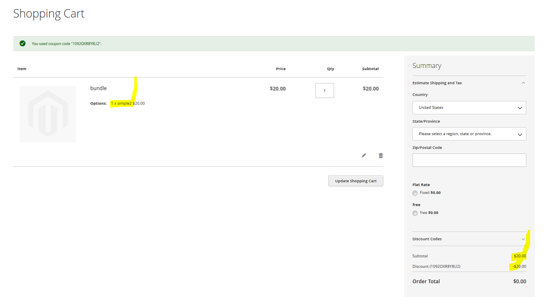Click the bundle product placeholder image

(x=48, y=114)
